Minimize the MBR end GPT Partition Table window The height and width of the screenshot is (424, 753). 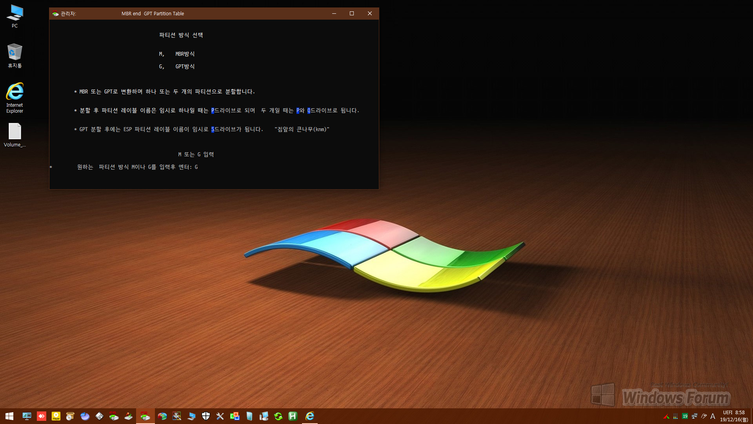click(334, 13)
